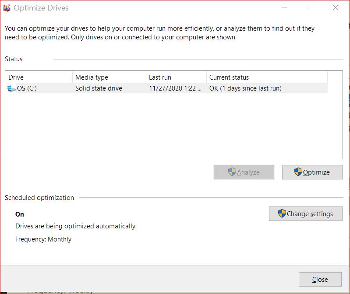This screenshot has width=350, height=294.
Task: Click the Optimize button
Action: point(312,172)
